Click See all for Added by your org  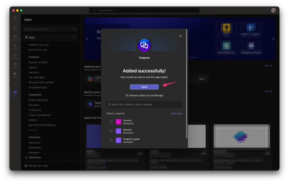tap(268, 66)
